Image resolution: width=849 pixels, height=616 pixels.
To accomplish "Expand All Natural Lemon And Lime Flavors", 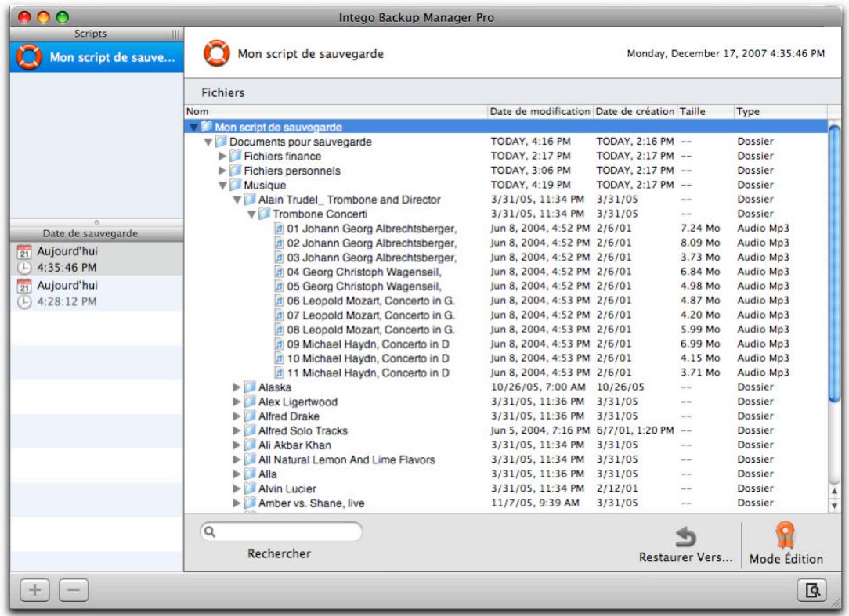I will [237, 459].
